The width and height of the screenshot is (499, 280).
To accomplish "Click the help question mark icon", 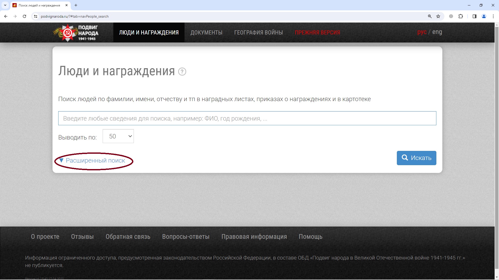I will coord(182,72).
